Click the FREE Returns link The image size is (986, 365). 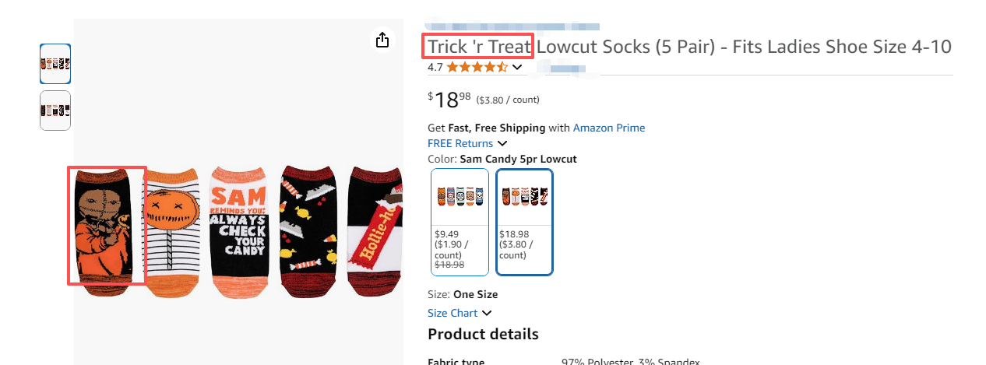pyautogui.click(x=460, y=143)
